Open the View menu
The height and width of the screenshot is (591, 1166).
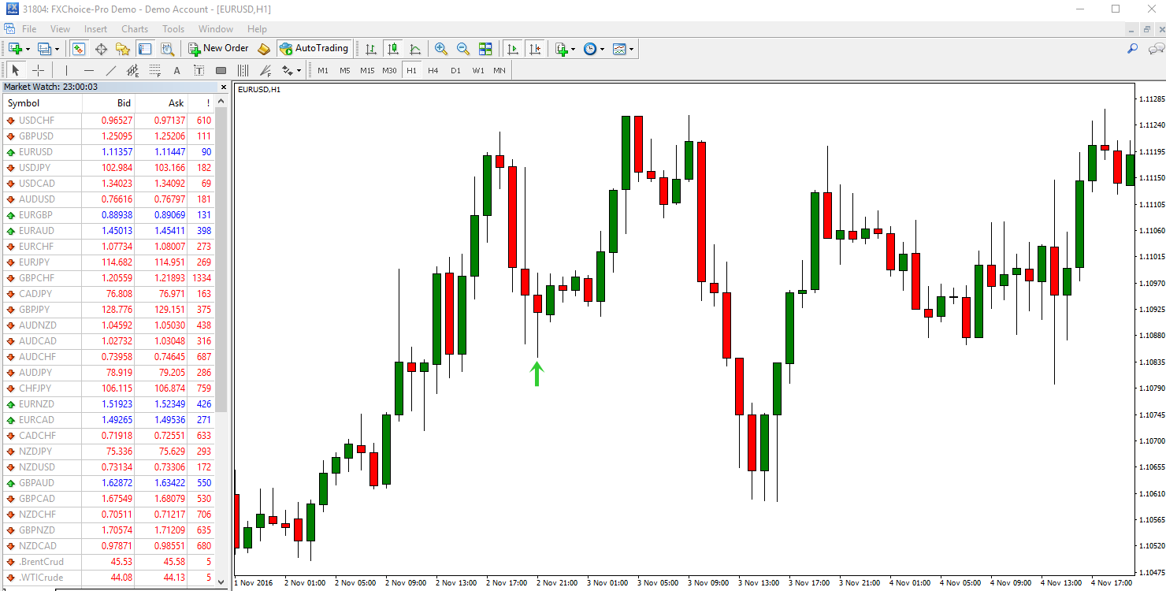pos(61,29)
